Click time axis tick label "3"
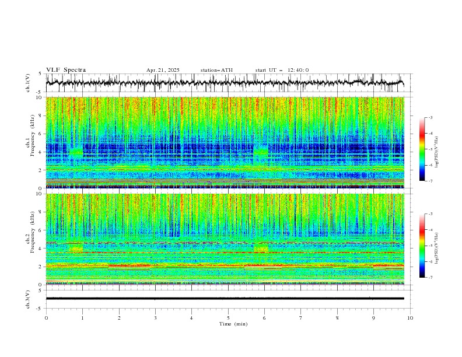The width and height of the screenshot is (462, 357). (155, 318)
